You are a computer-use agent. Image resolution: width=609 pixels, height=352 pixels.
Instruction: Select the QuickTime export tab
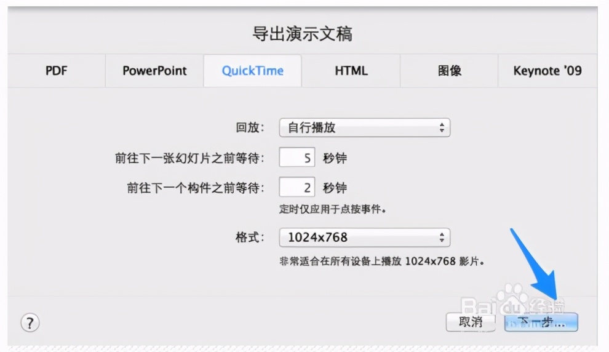pyautogui.click(x=252, y=71)
